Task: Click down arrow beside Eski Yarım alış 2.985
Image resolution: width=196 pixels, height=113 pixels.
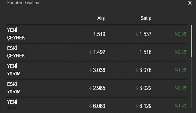Action: pyautogui.click(x=90, y=88)
